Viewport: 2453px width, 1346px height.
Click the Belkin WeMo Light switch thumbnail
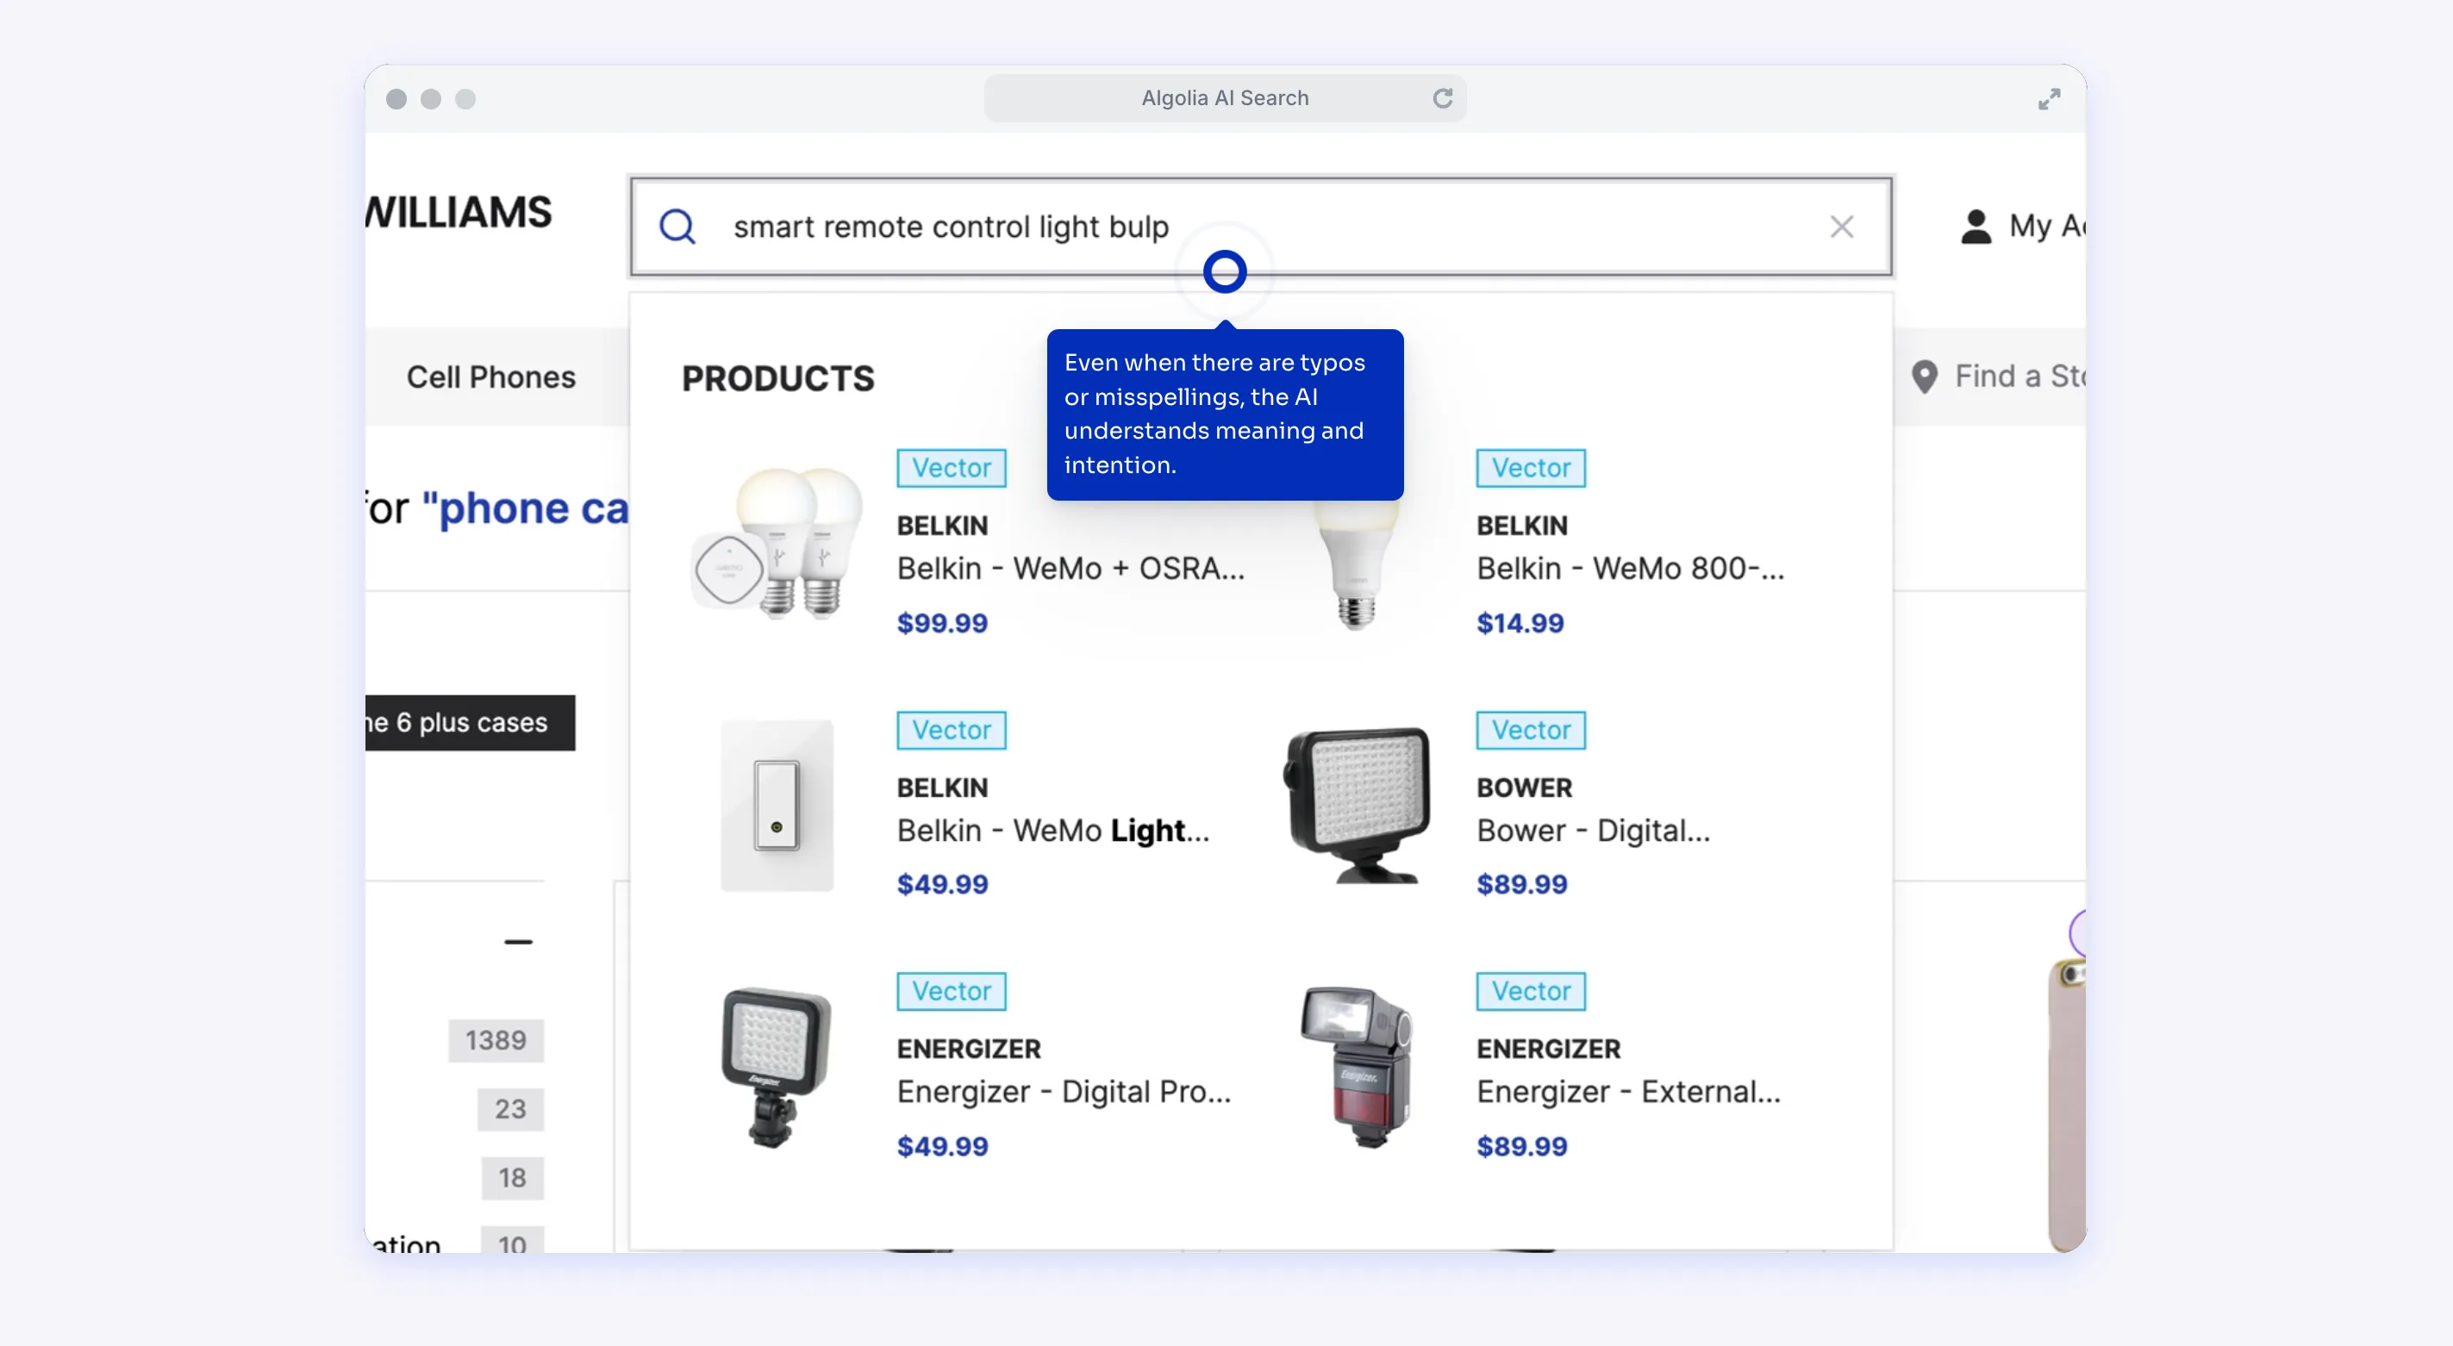[777, 806]
